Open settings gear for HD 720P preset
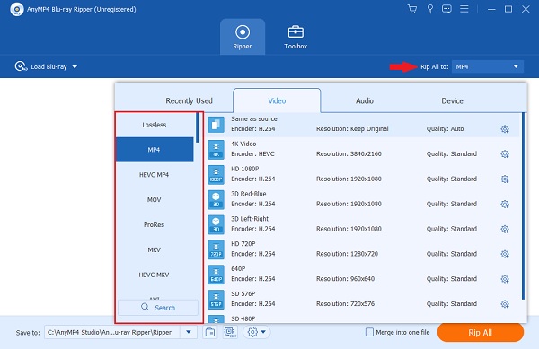The image size is (539, 349). tap(505, 254)
